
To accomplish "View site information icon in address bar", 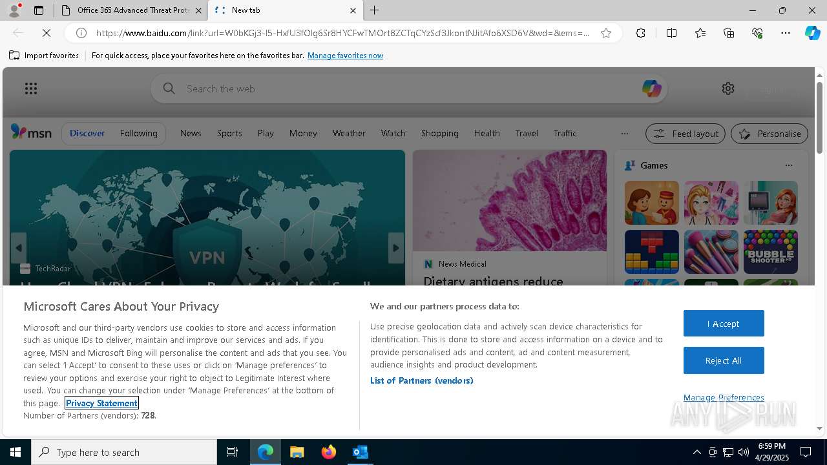I will pyautogui.click(x=81, y=33).
